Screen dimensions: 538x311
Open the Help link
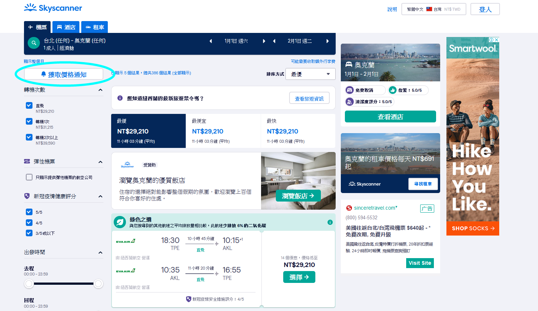(x=392, y=9)
